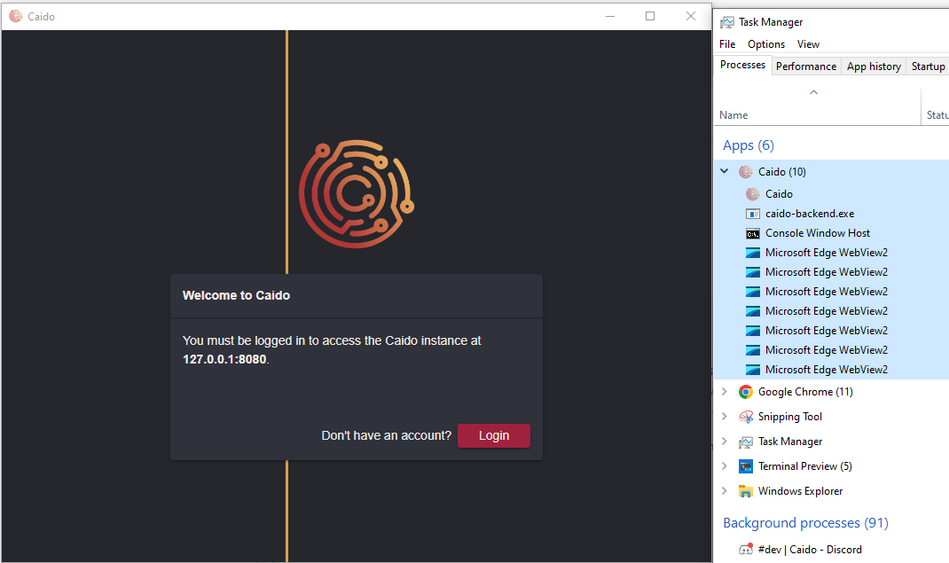Click the first Microsoft Edge WebView2 icon
949x563 pixels.
coord(753,252)
